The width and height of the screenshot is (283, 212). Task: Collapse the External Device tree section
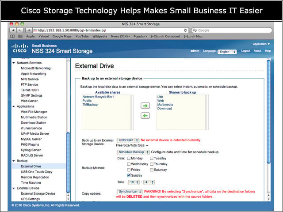pyautogui.click(x=14, y=188)
